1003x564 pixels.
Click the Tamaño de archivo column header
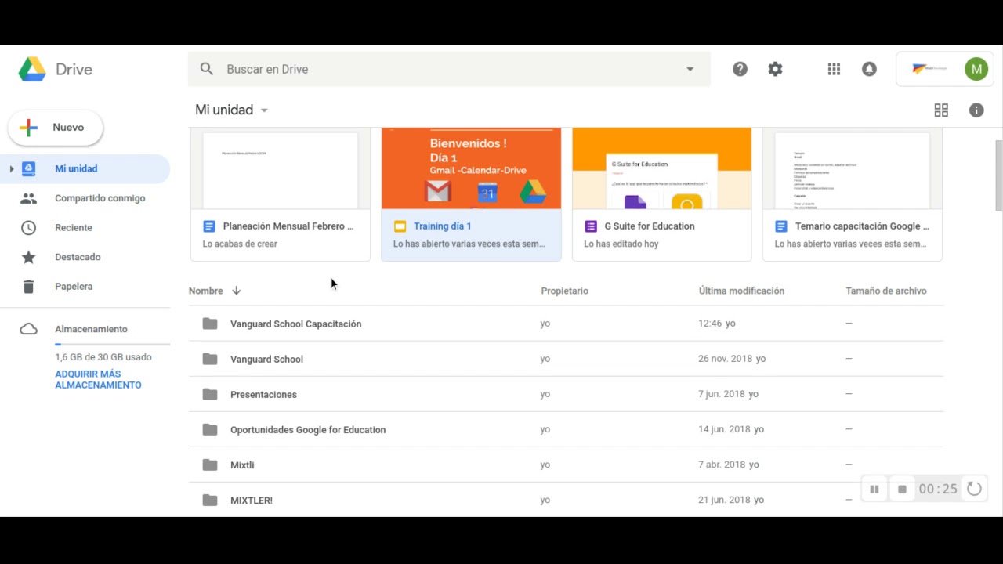pos(886,291)
